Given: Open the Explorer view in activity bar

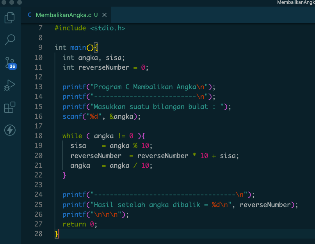Looking at the screenshot, I should (10, 18).
